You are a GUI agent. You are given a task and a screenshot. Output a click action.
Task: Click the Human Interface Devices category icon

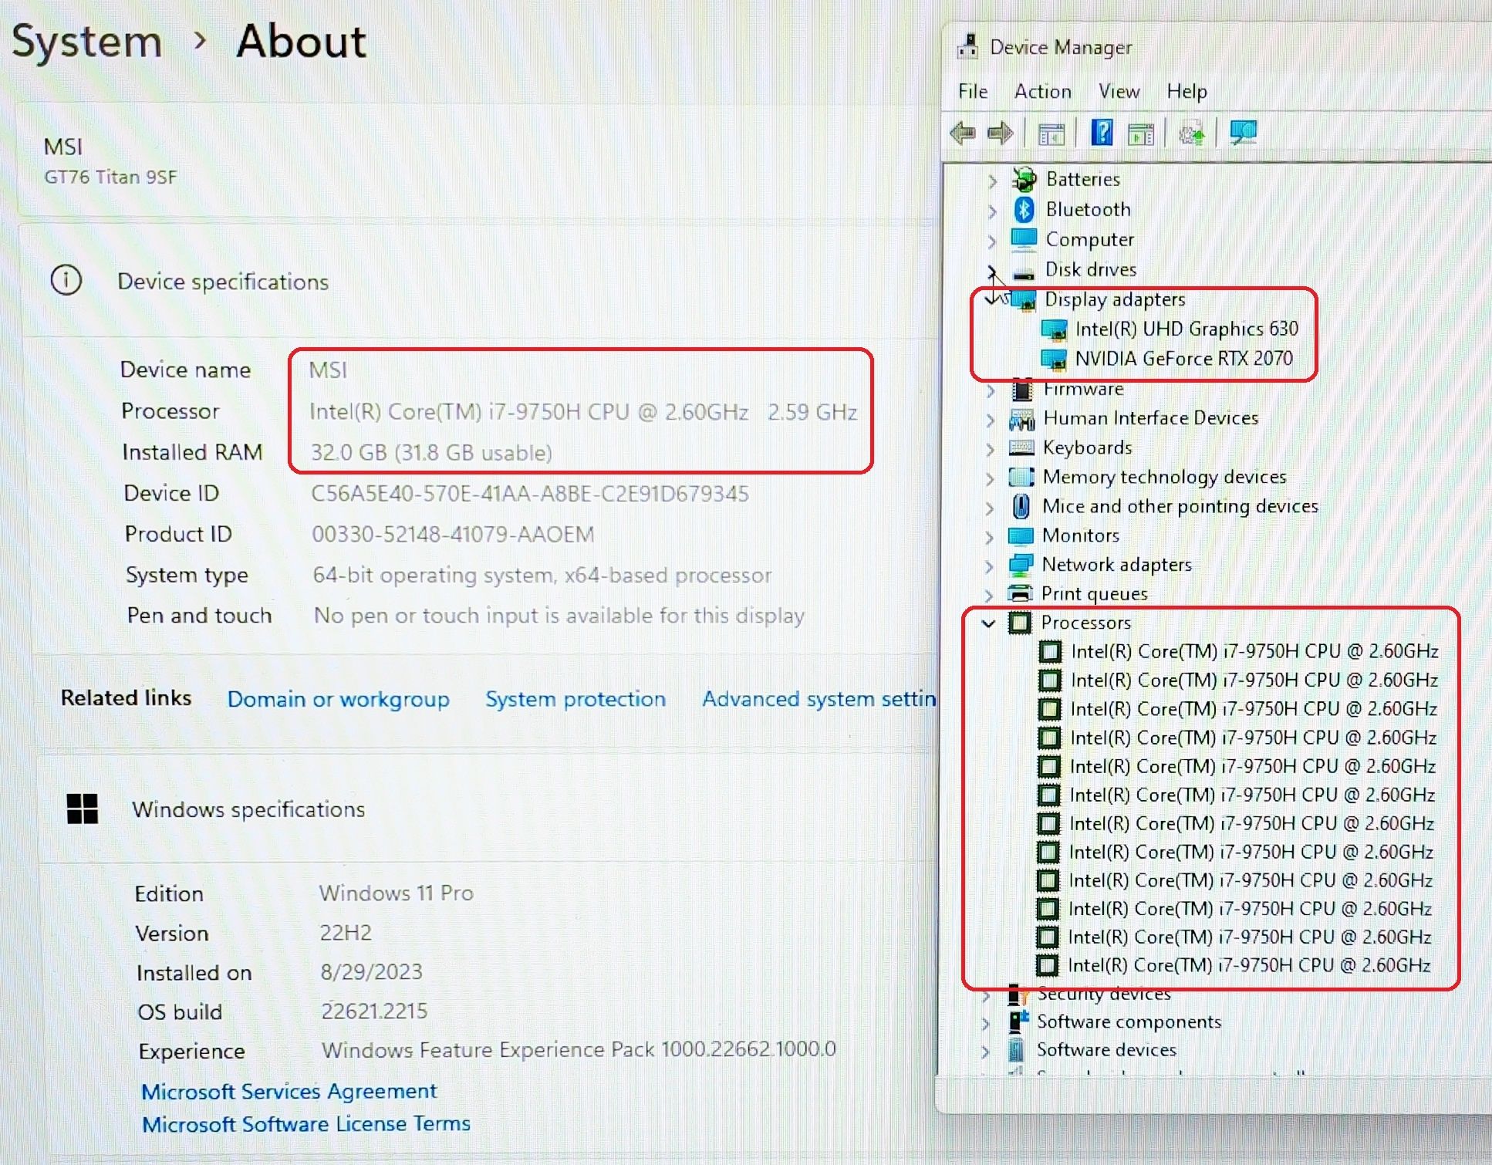(1022, 419)
